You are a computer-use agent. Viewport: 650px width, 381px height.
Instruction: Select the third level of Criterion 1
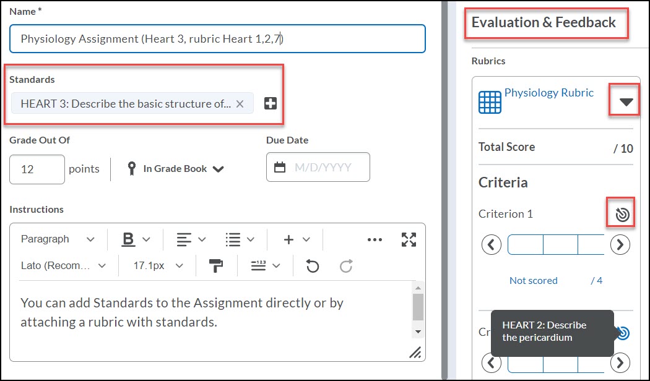(x=591, y=244)
